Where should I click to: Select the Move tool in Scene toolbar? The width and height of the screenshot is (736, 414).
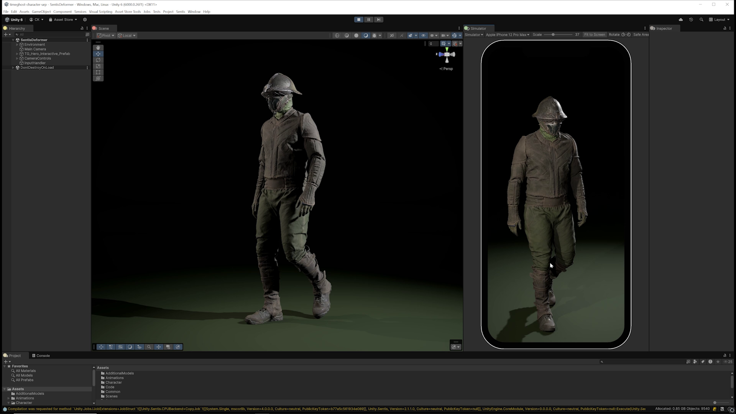coord(98,54)
